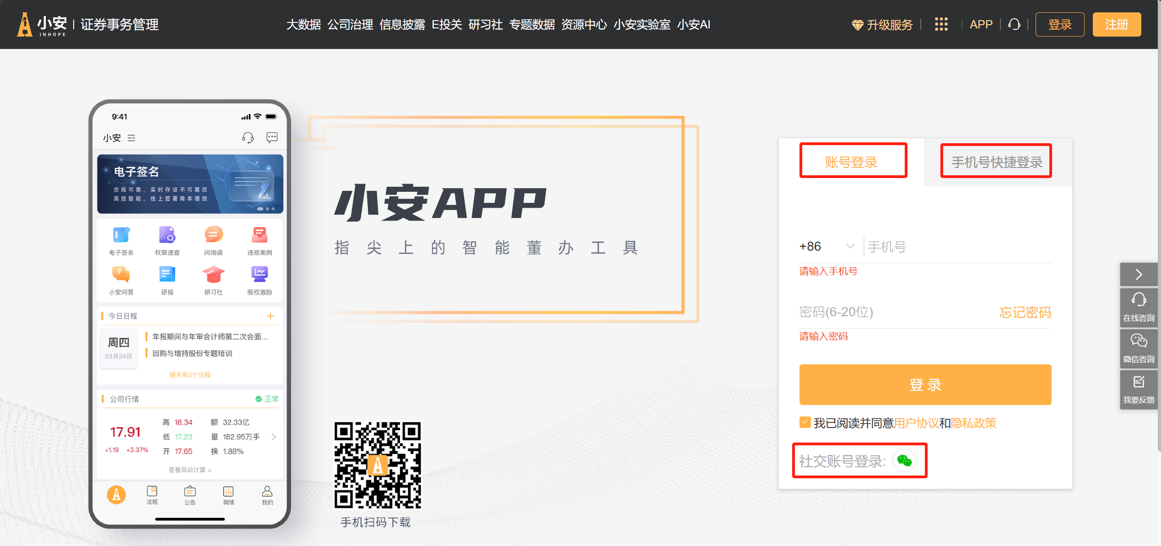Open the 专题数据 menu
Viewport: 1161px width, 546px height.
pyautogui.click(x=532, y=25)
